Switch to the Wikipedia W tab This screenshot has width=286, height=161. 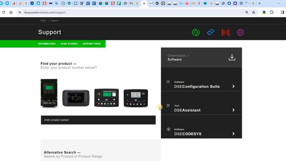coord(82,3)
